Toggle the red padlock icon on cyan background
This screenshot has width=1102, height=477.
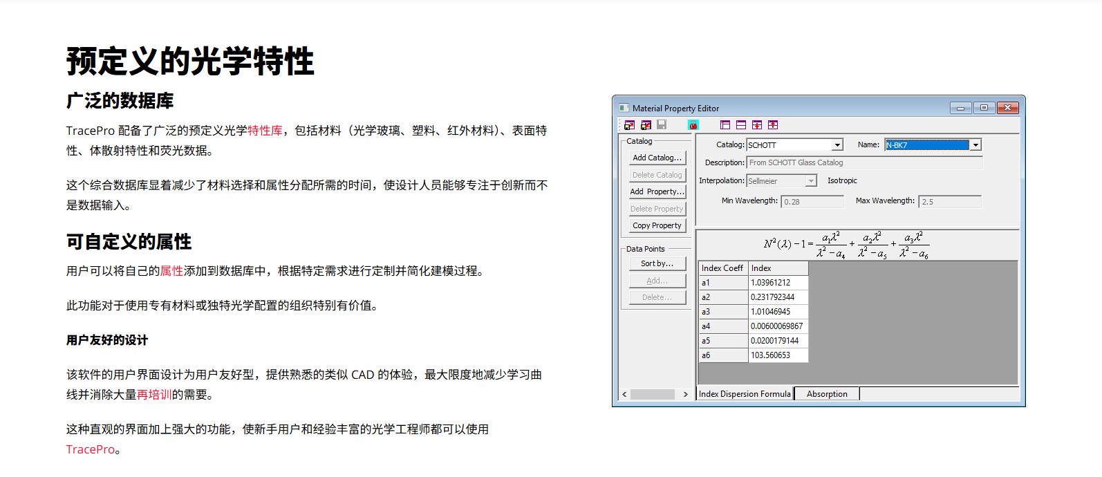coord(693,125)
